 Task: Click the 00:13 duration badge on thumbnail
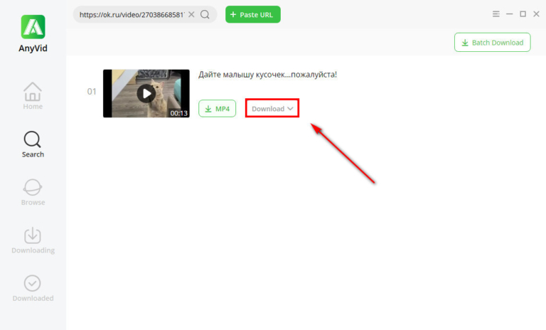pyautogui.click(x=178, y=112)
